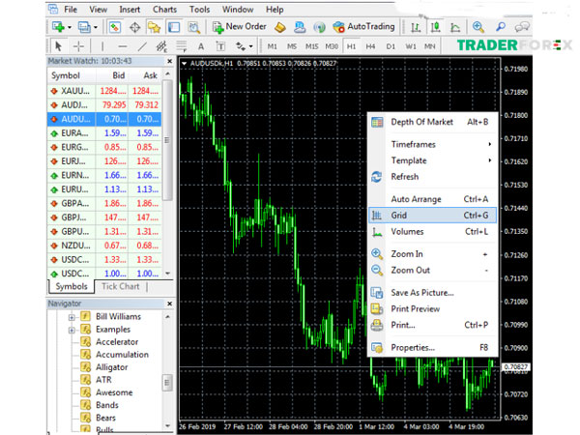Switch to W1 timeframe
This screenshot has height=435, width=580.
point(411,46)
